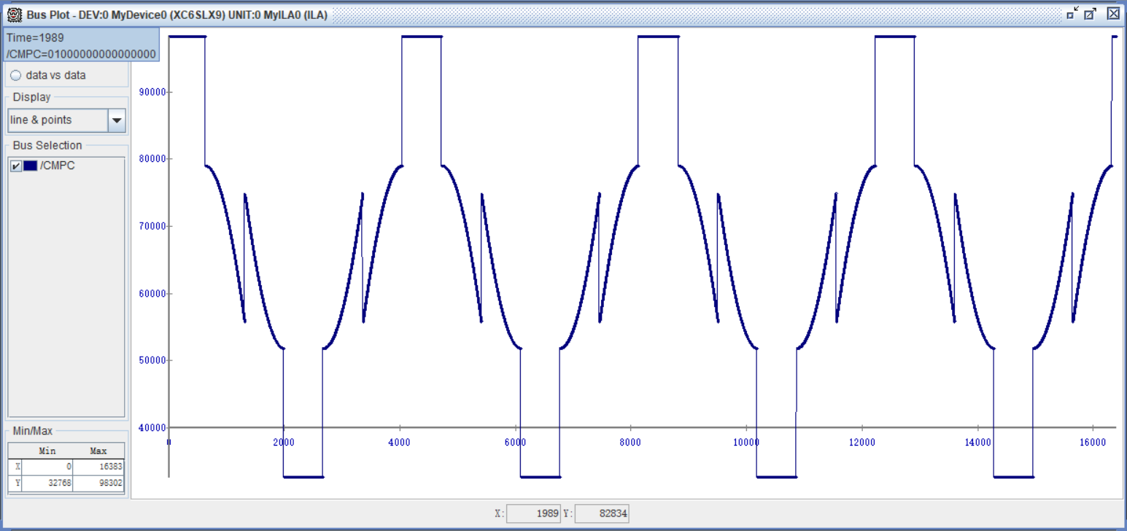Select the 'data vs data' radio button
This screenshot has height=531, width=1127.
[15, 74]
